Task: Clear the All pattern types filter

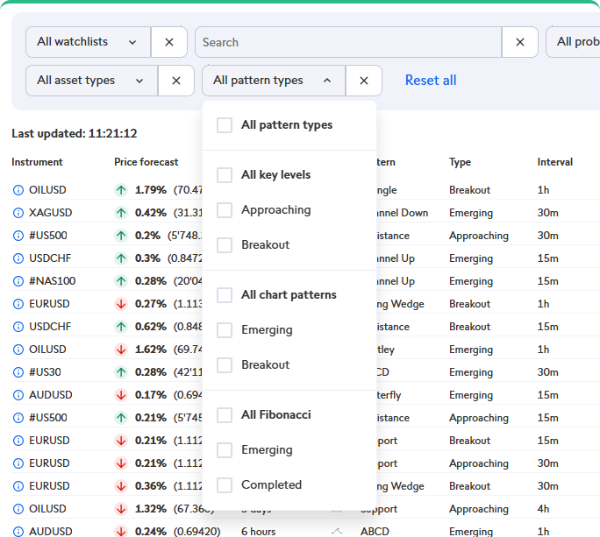Action: (364, 81)
